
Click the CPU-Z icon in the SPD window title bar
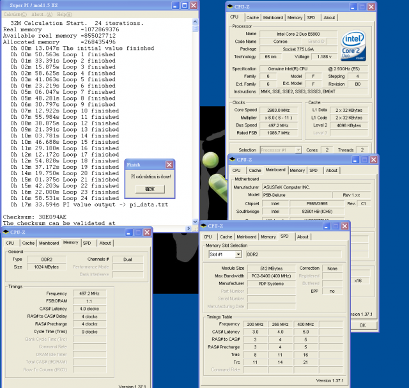[x=203, y=226]
